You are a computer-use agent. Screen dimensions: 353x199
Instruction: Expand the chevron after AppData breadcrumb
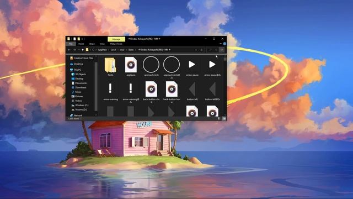click(109, 50)
